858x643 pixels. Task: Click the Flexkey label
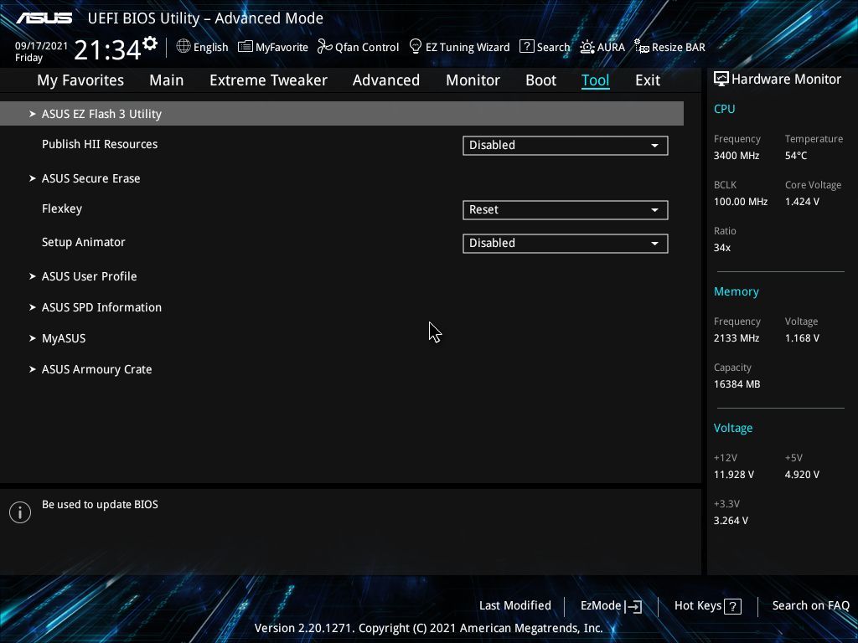(62, 208)
